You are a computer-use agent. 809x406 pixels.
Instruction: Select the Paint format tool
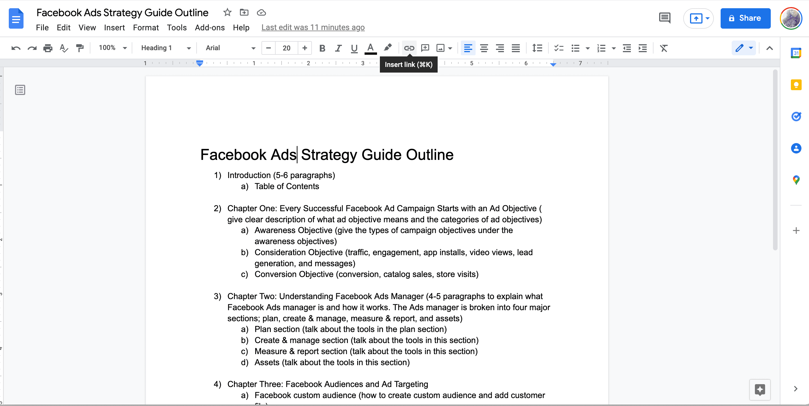tap(80, 48)
